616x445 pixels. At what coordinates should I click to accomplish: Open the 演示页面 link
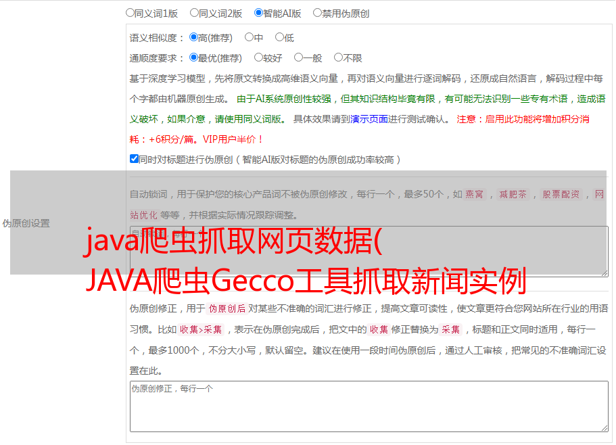pyautogui.click(x=369, y=119)
